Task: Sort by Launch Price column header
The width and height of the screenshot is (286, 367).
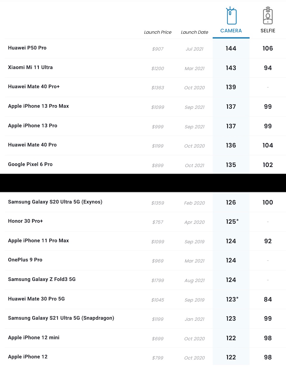Action: pos(158,32)
